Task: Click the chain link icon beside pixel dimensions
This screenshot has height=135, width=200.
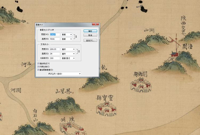Action: pyautogui.click(x=76, y=37)
